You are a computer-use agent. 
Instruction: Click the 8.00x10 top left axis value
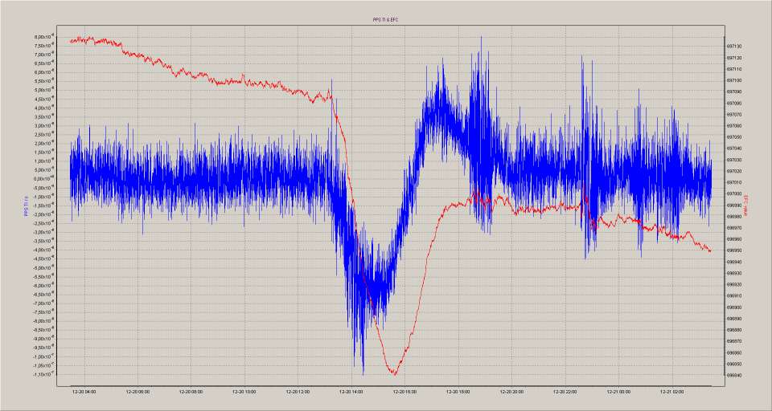pyautogui.click(x=44, y=37)
